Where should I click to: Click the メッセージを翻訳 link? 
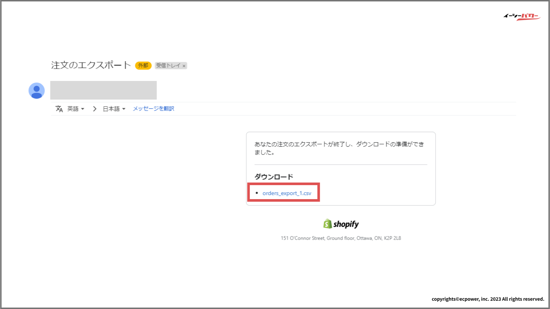[x=153, y=109]
